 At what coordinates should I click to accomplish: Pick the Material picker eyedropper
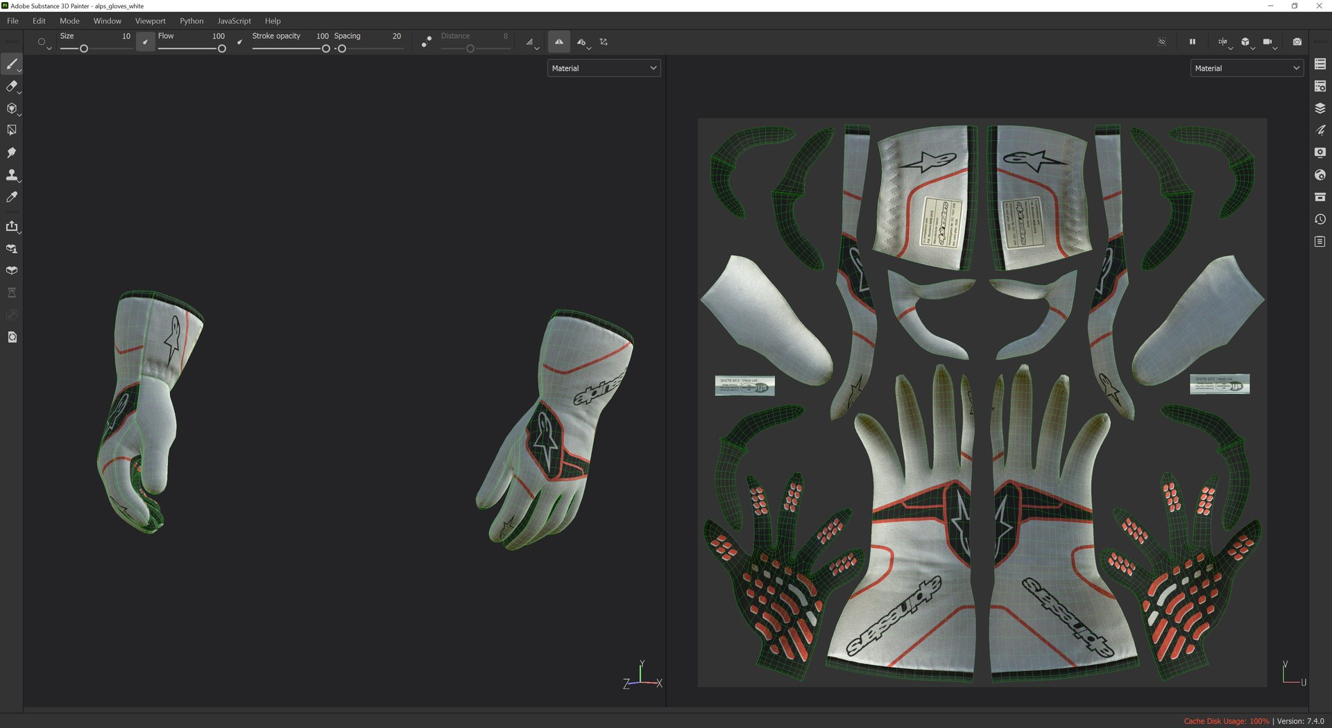tap(12, 197)
